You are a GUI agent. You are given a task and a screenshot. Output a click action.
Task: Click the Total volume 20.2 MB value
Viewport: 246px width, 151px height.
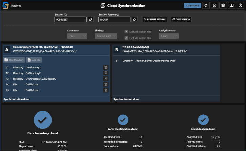coord(138,146)
